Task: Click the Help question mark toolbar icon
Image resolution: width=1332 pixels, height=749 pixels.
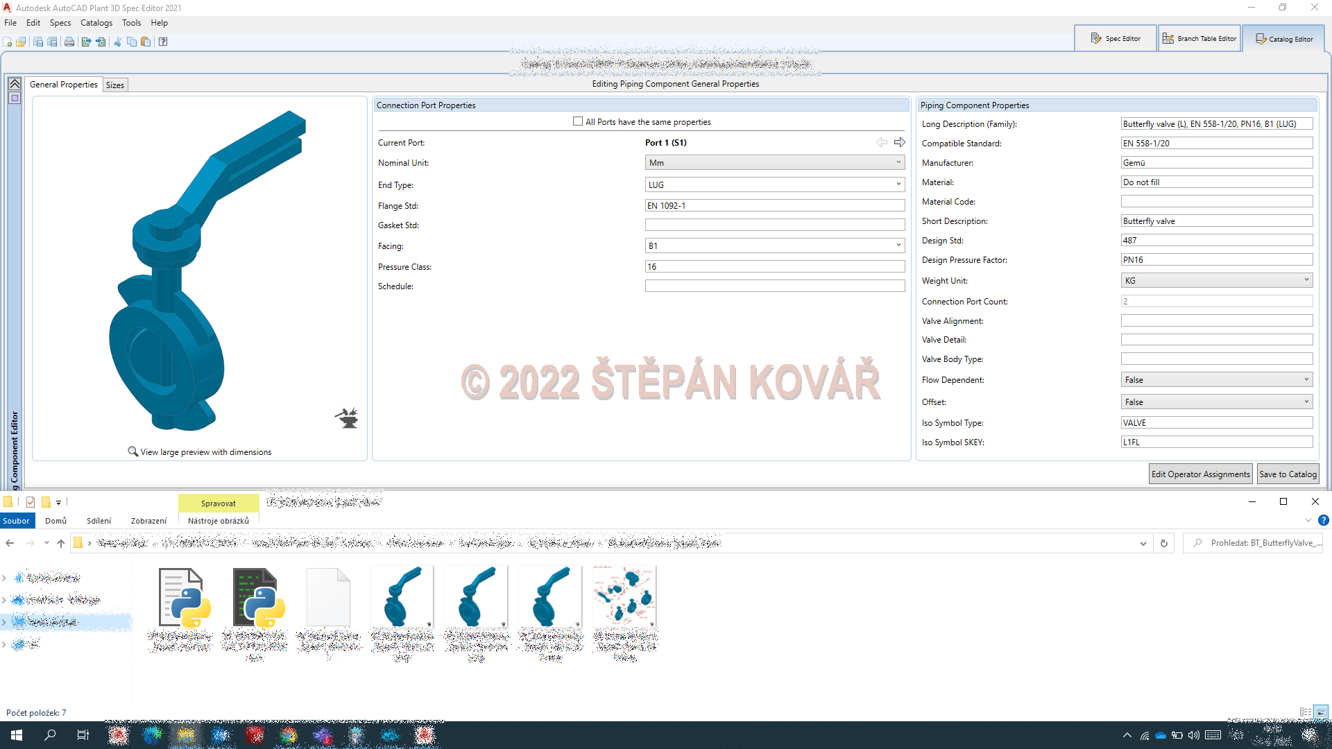Action: 163,42
